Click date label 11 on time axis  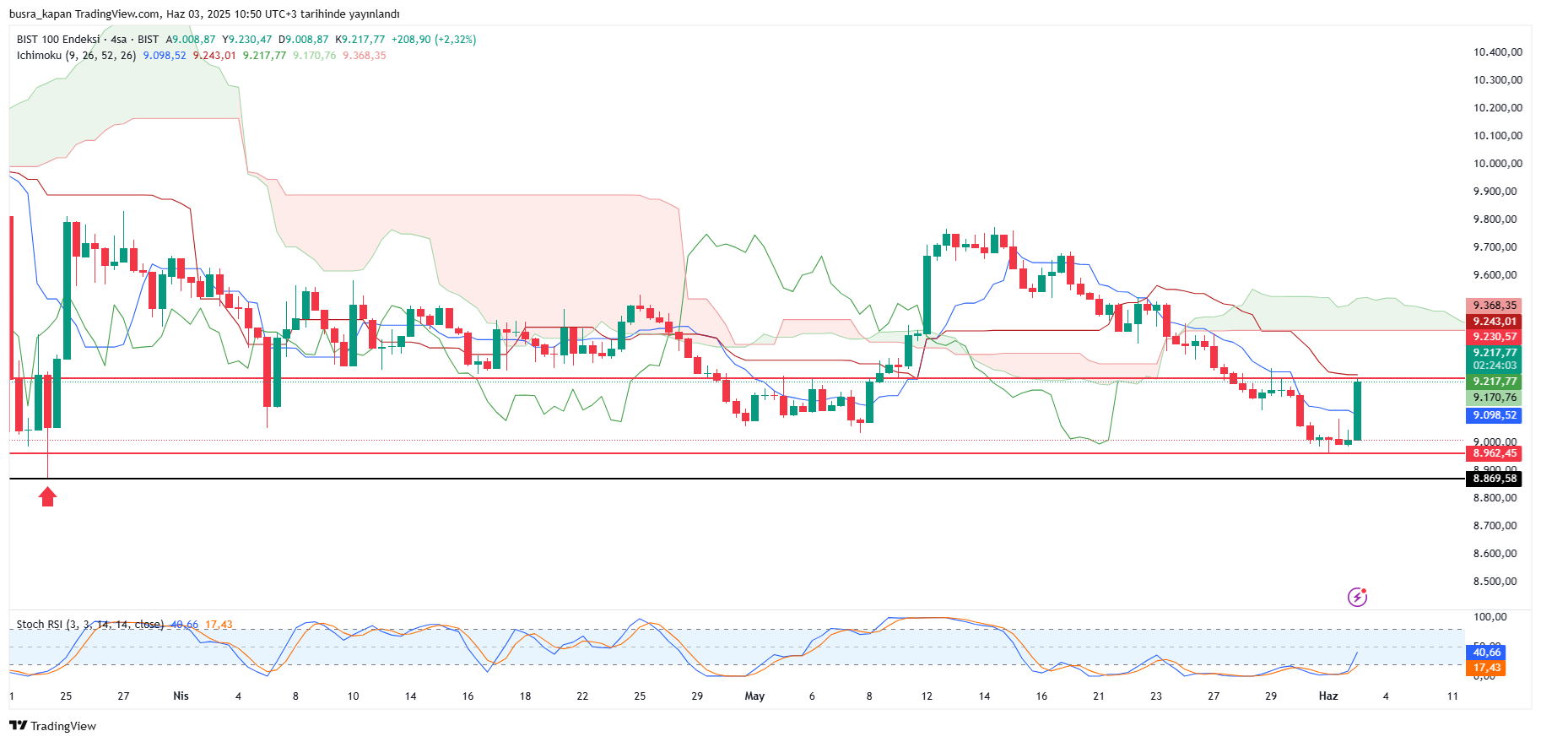click(1452, 696)
